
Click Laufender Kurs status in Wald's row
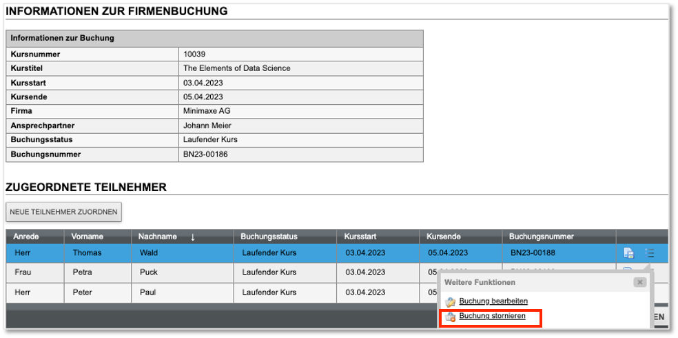pos(269,252)
